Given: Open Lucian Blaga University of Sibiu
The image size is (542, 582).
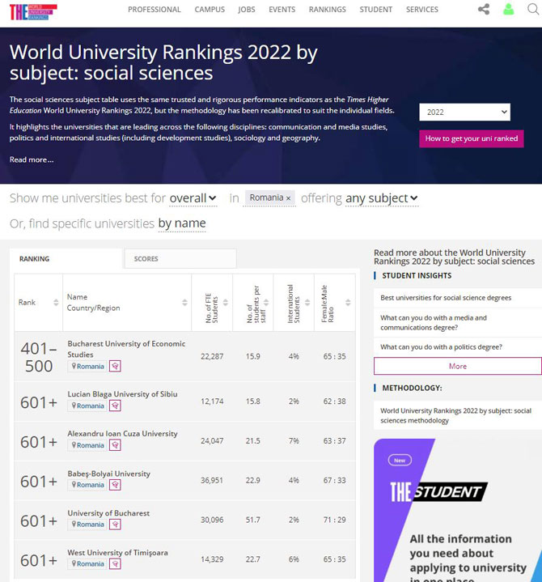Looking at the screenshot, I should click(122, 394).
